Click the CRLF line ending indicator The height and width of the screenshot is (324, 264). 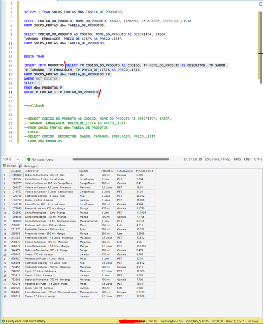247,159
